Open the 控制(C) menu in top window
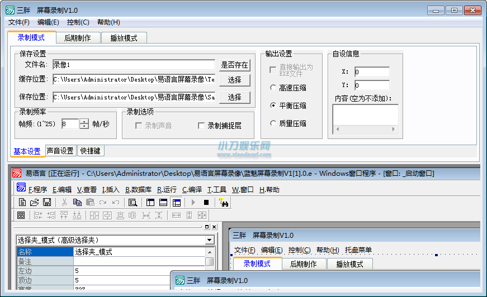The image size is (487, 297). [x=78, y=22]
